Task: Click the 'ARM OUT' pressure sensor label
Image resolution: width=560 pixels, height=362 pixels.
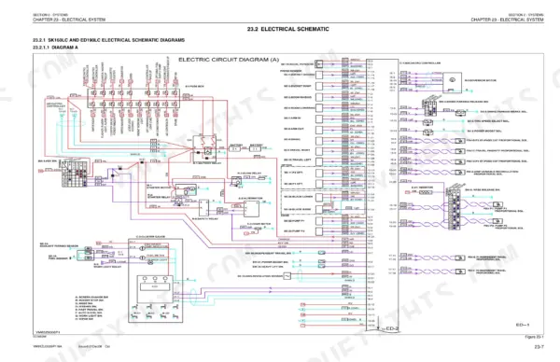Action: coord(294,129)
